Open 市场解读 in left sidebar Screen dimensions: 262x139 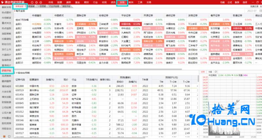click(x=6, y=18)
